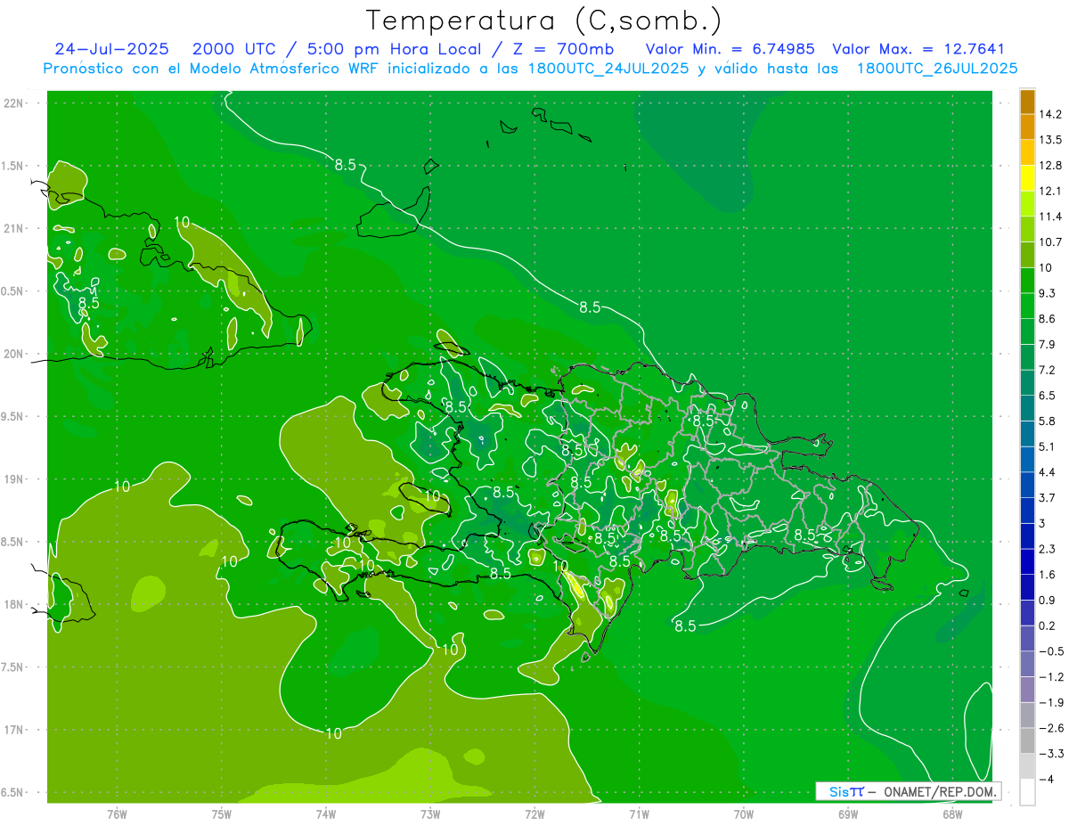The image size is (1069, 826).
Task: Click the '69W' longitude axis label
Action: [848, 814]
